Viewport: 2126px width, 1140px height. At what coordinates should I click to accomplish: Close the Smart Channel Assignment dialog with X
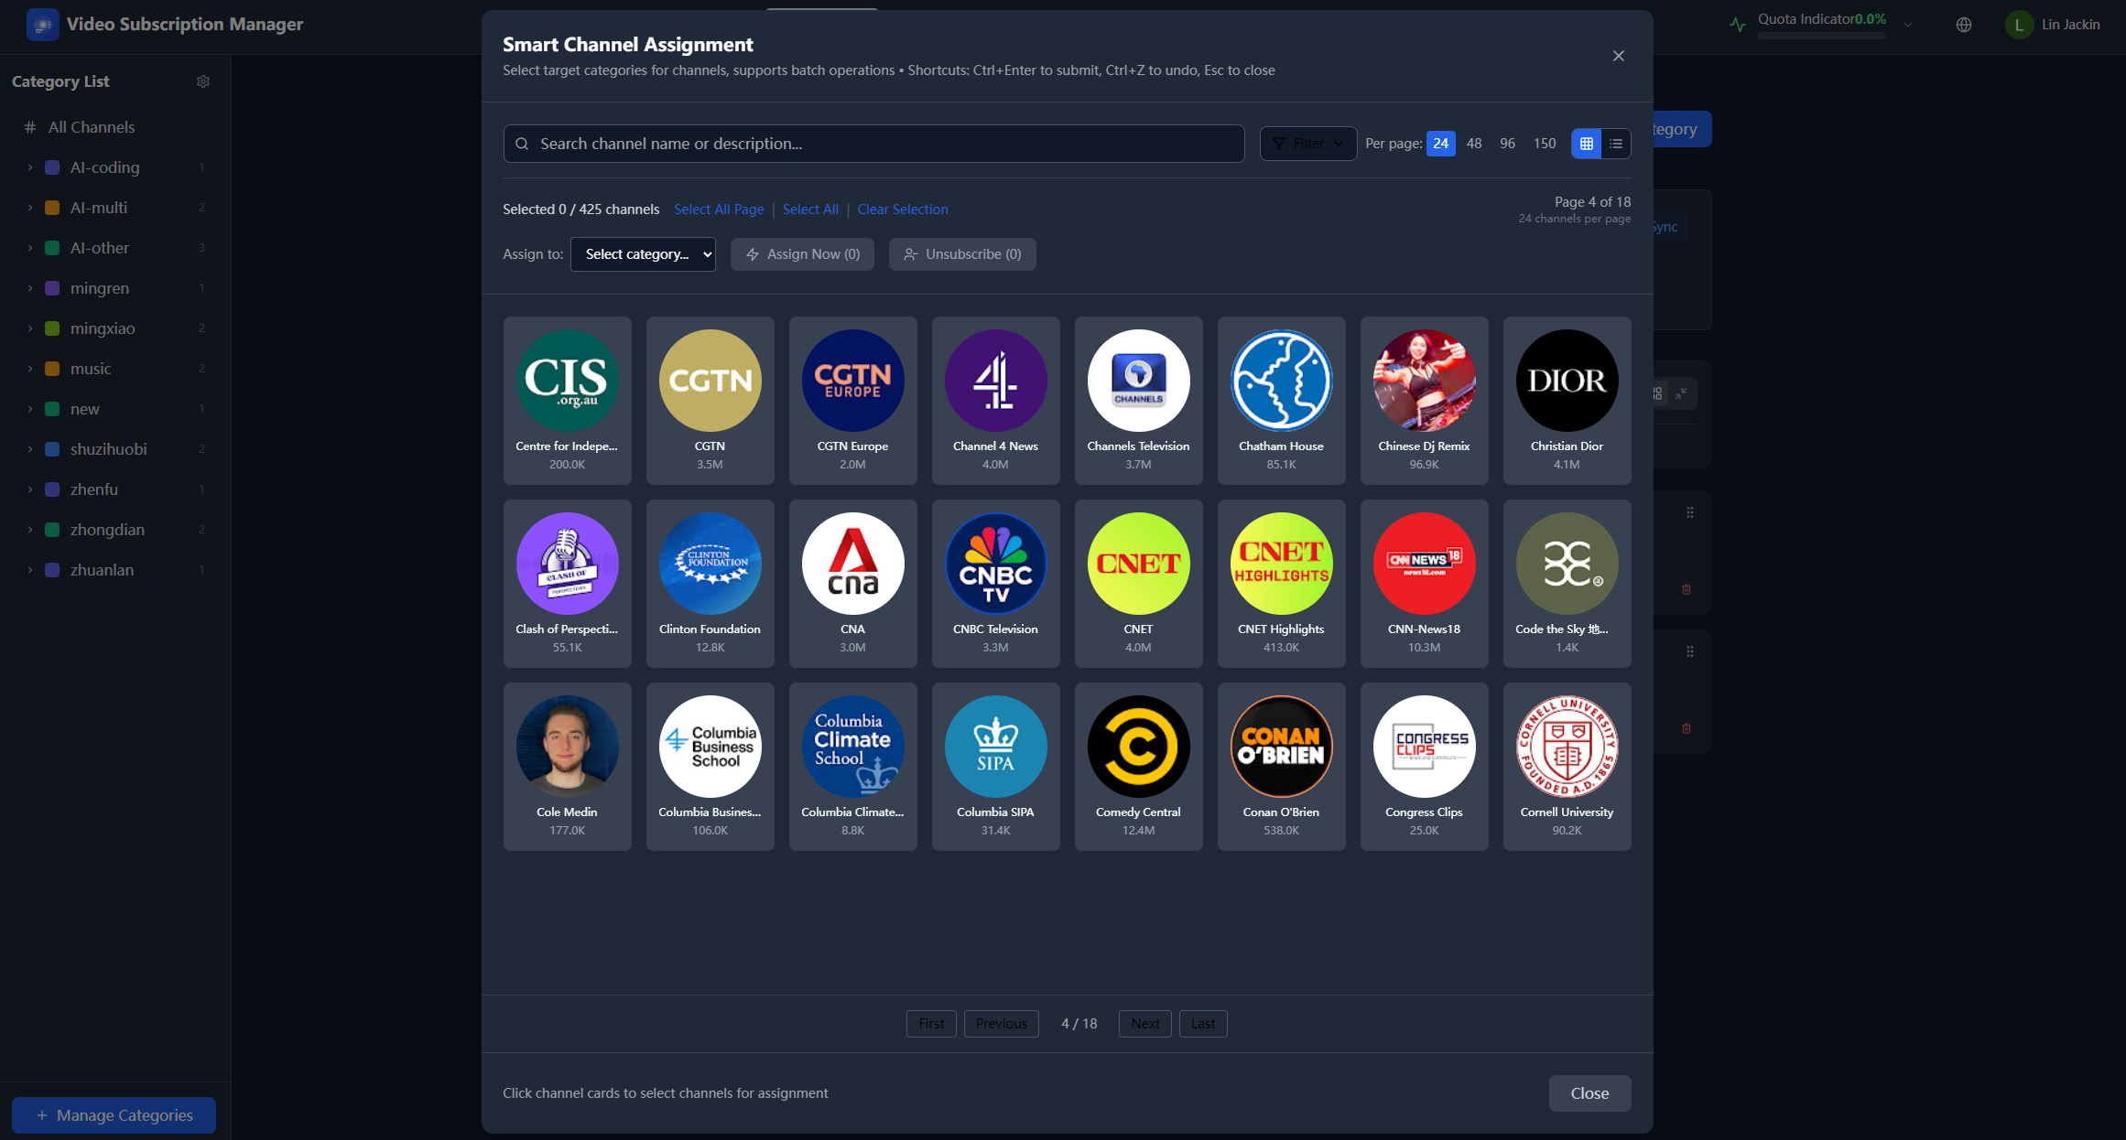(x=1619, y=56)
